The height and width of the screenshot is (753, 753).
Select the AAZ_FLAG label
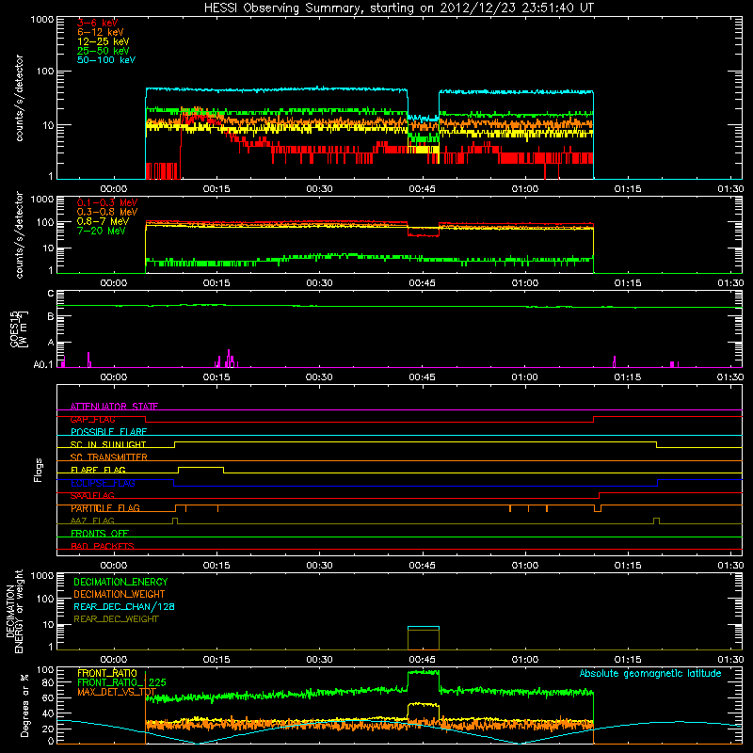click(x=92, y=521)
